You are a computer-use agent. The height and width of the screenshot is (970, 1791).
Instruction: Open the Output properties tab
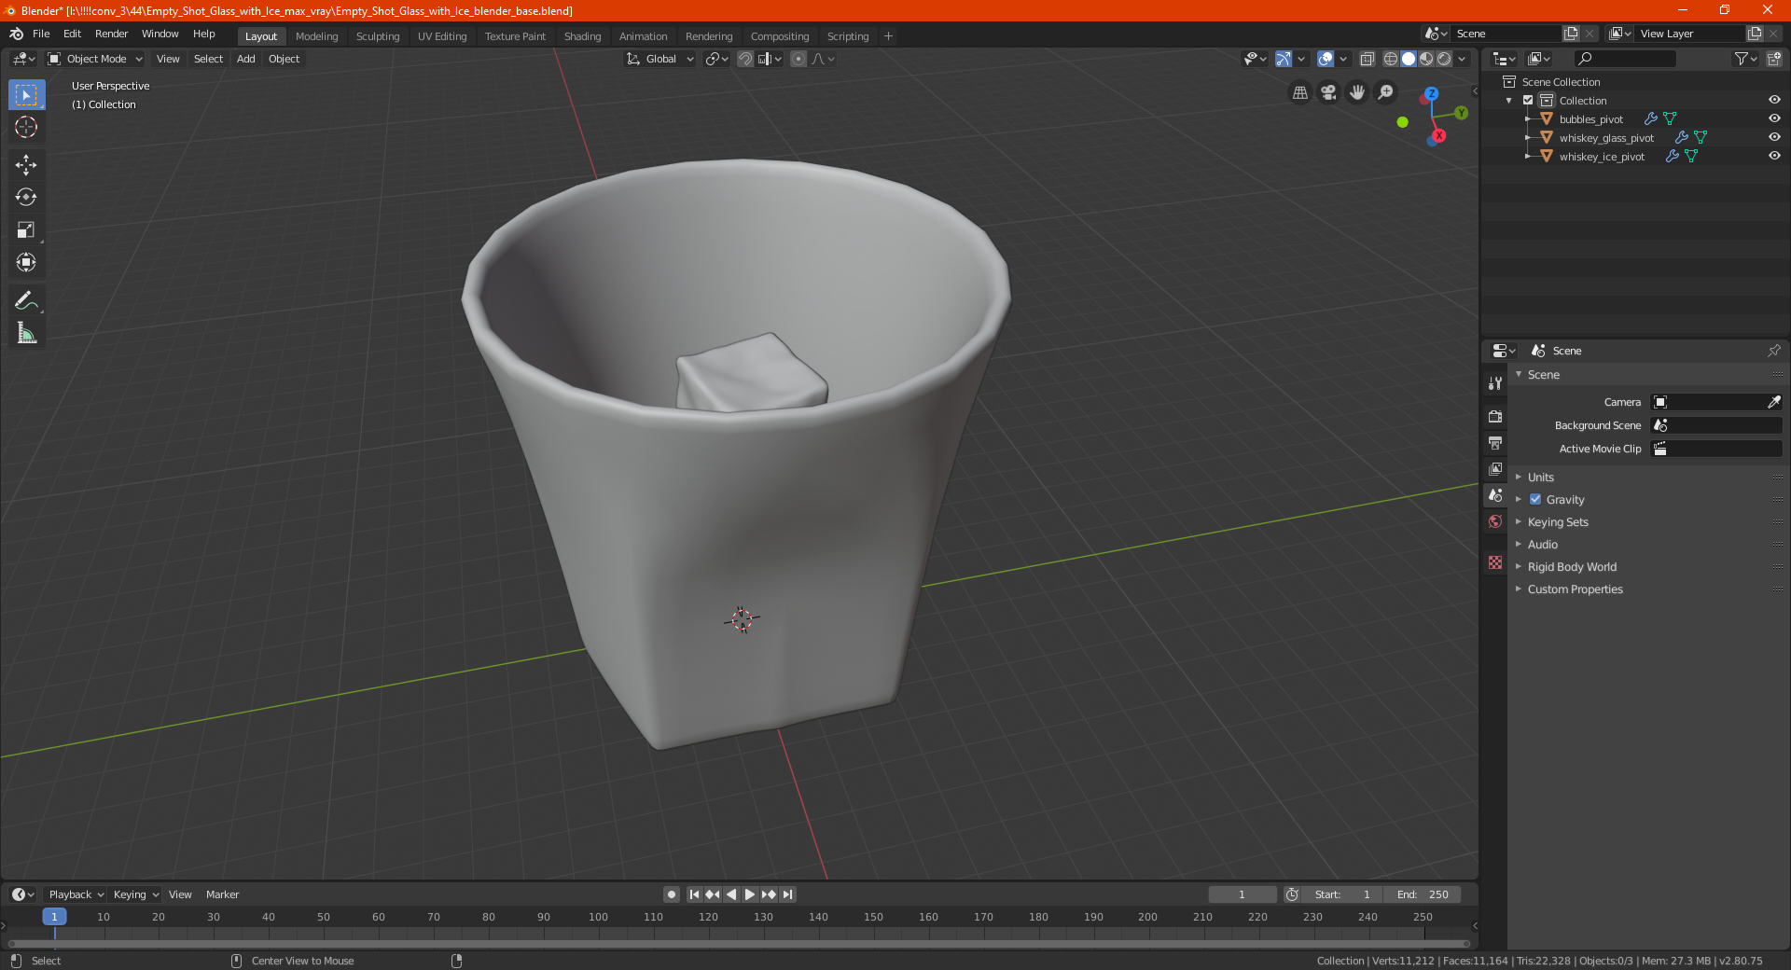click(x=1495, y=442)
